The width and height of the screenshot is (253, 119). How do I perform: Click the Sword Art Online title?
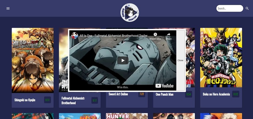pyautogui.click(x=118, y=94)
